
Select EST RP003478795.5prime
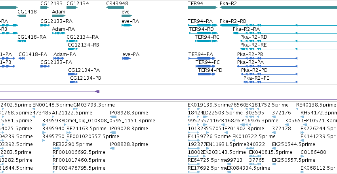click(x=54, y=172)
